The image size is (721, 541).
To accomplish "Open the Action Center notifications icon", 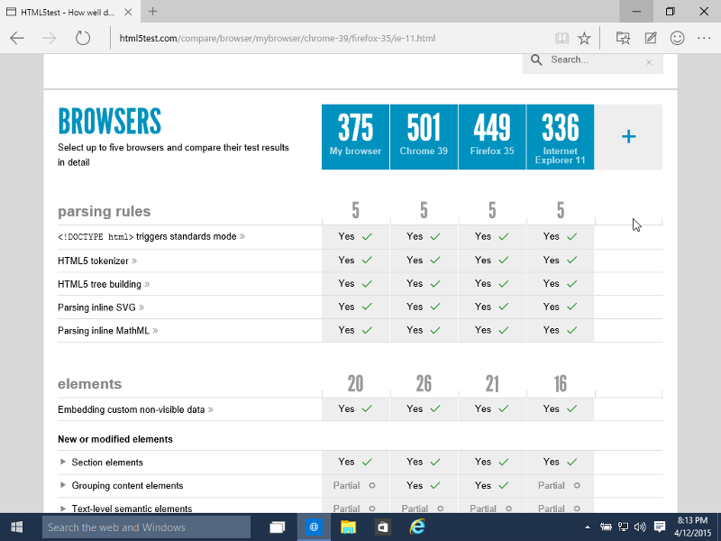I will (x=660, y=527).
